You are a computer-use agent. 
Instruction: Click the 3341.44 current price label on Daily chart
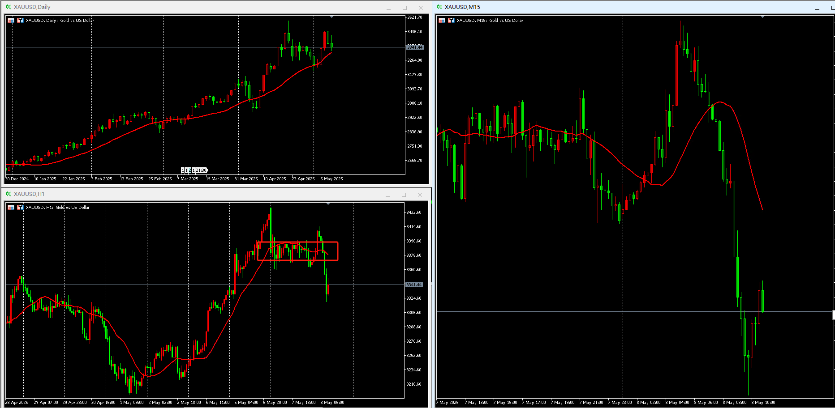tap(414, 47)
